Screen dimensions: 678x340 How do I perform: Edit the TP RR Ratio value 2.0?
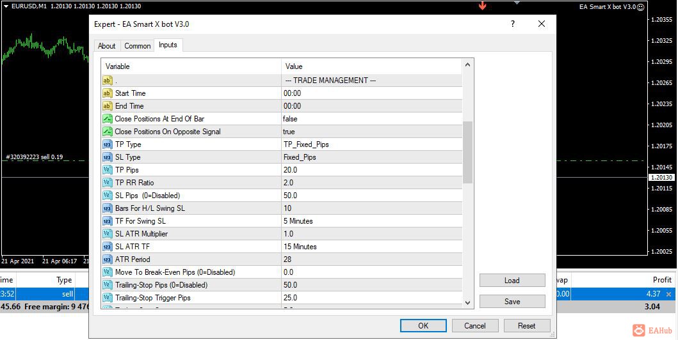[372, 183]
